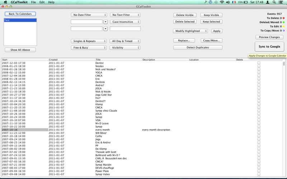Open the File menu
Viewport: 287px width, 179px height.
33,2
